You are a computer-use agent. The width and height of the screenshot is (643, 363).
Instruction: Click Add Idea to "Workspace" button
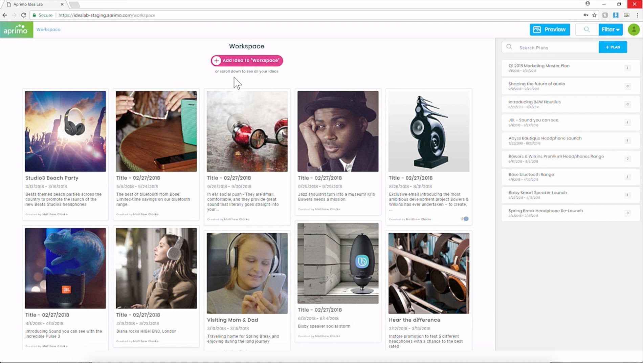[247, 61]
